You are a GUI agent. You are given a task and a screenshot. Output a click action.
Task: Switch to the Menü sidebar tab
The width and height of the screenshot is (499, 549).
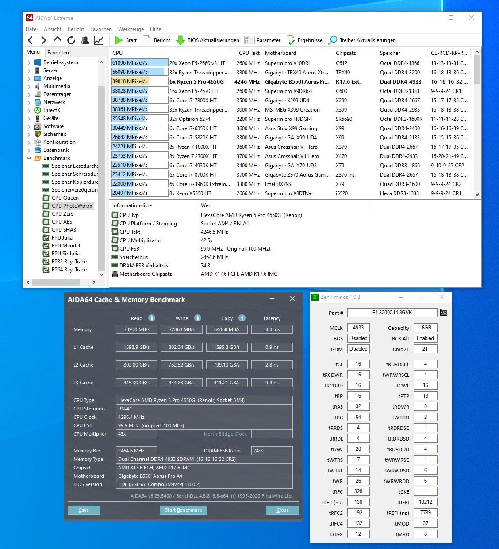point(33,52)
